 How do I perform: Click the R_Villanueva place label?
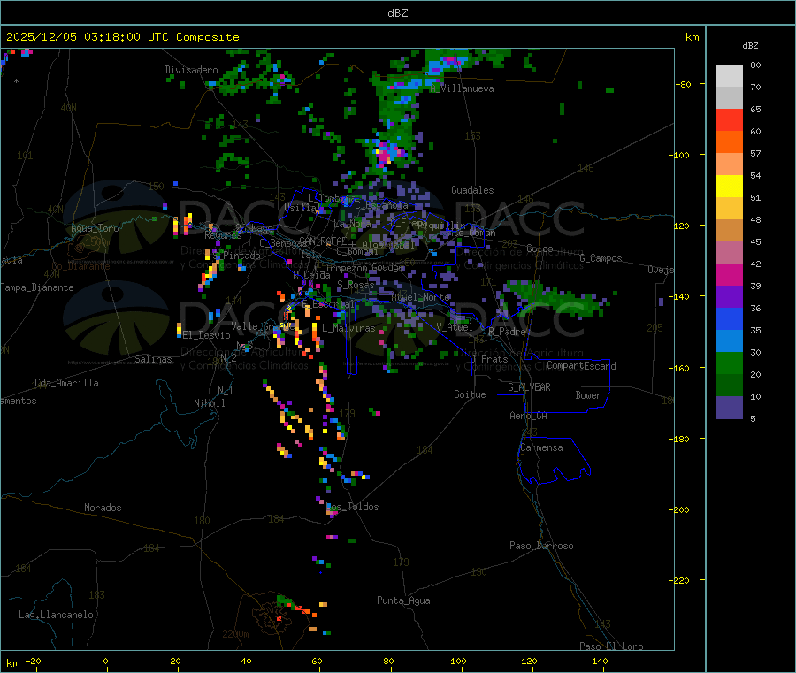click(462, 88)
